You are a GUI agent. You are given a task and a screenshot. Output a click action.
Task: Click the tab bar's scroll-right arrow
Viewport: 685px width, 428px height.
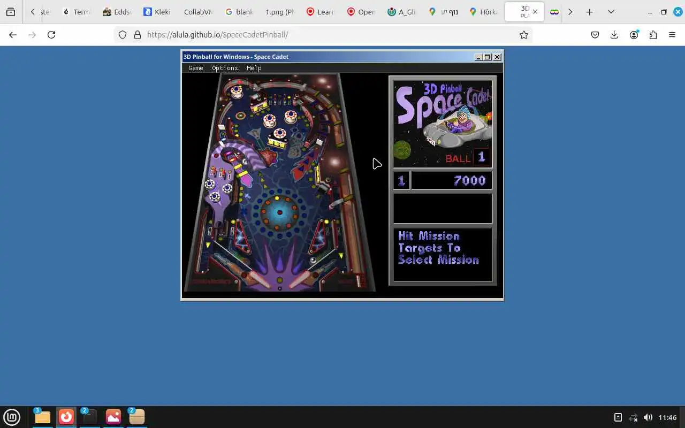coord(570,12)
